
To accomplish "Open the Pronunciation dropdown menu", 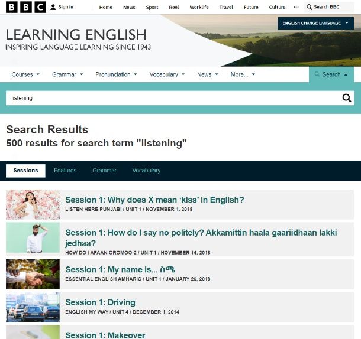I will pyautogui.click(x=116, y=74).
